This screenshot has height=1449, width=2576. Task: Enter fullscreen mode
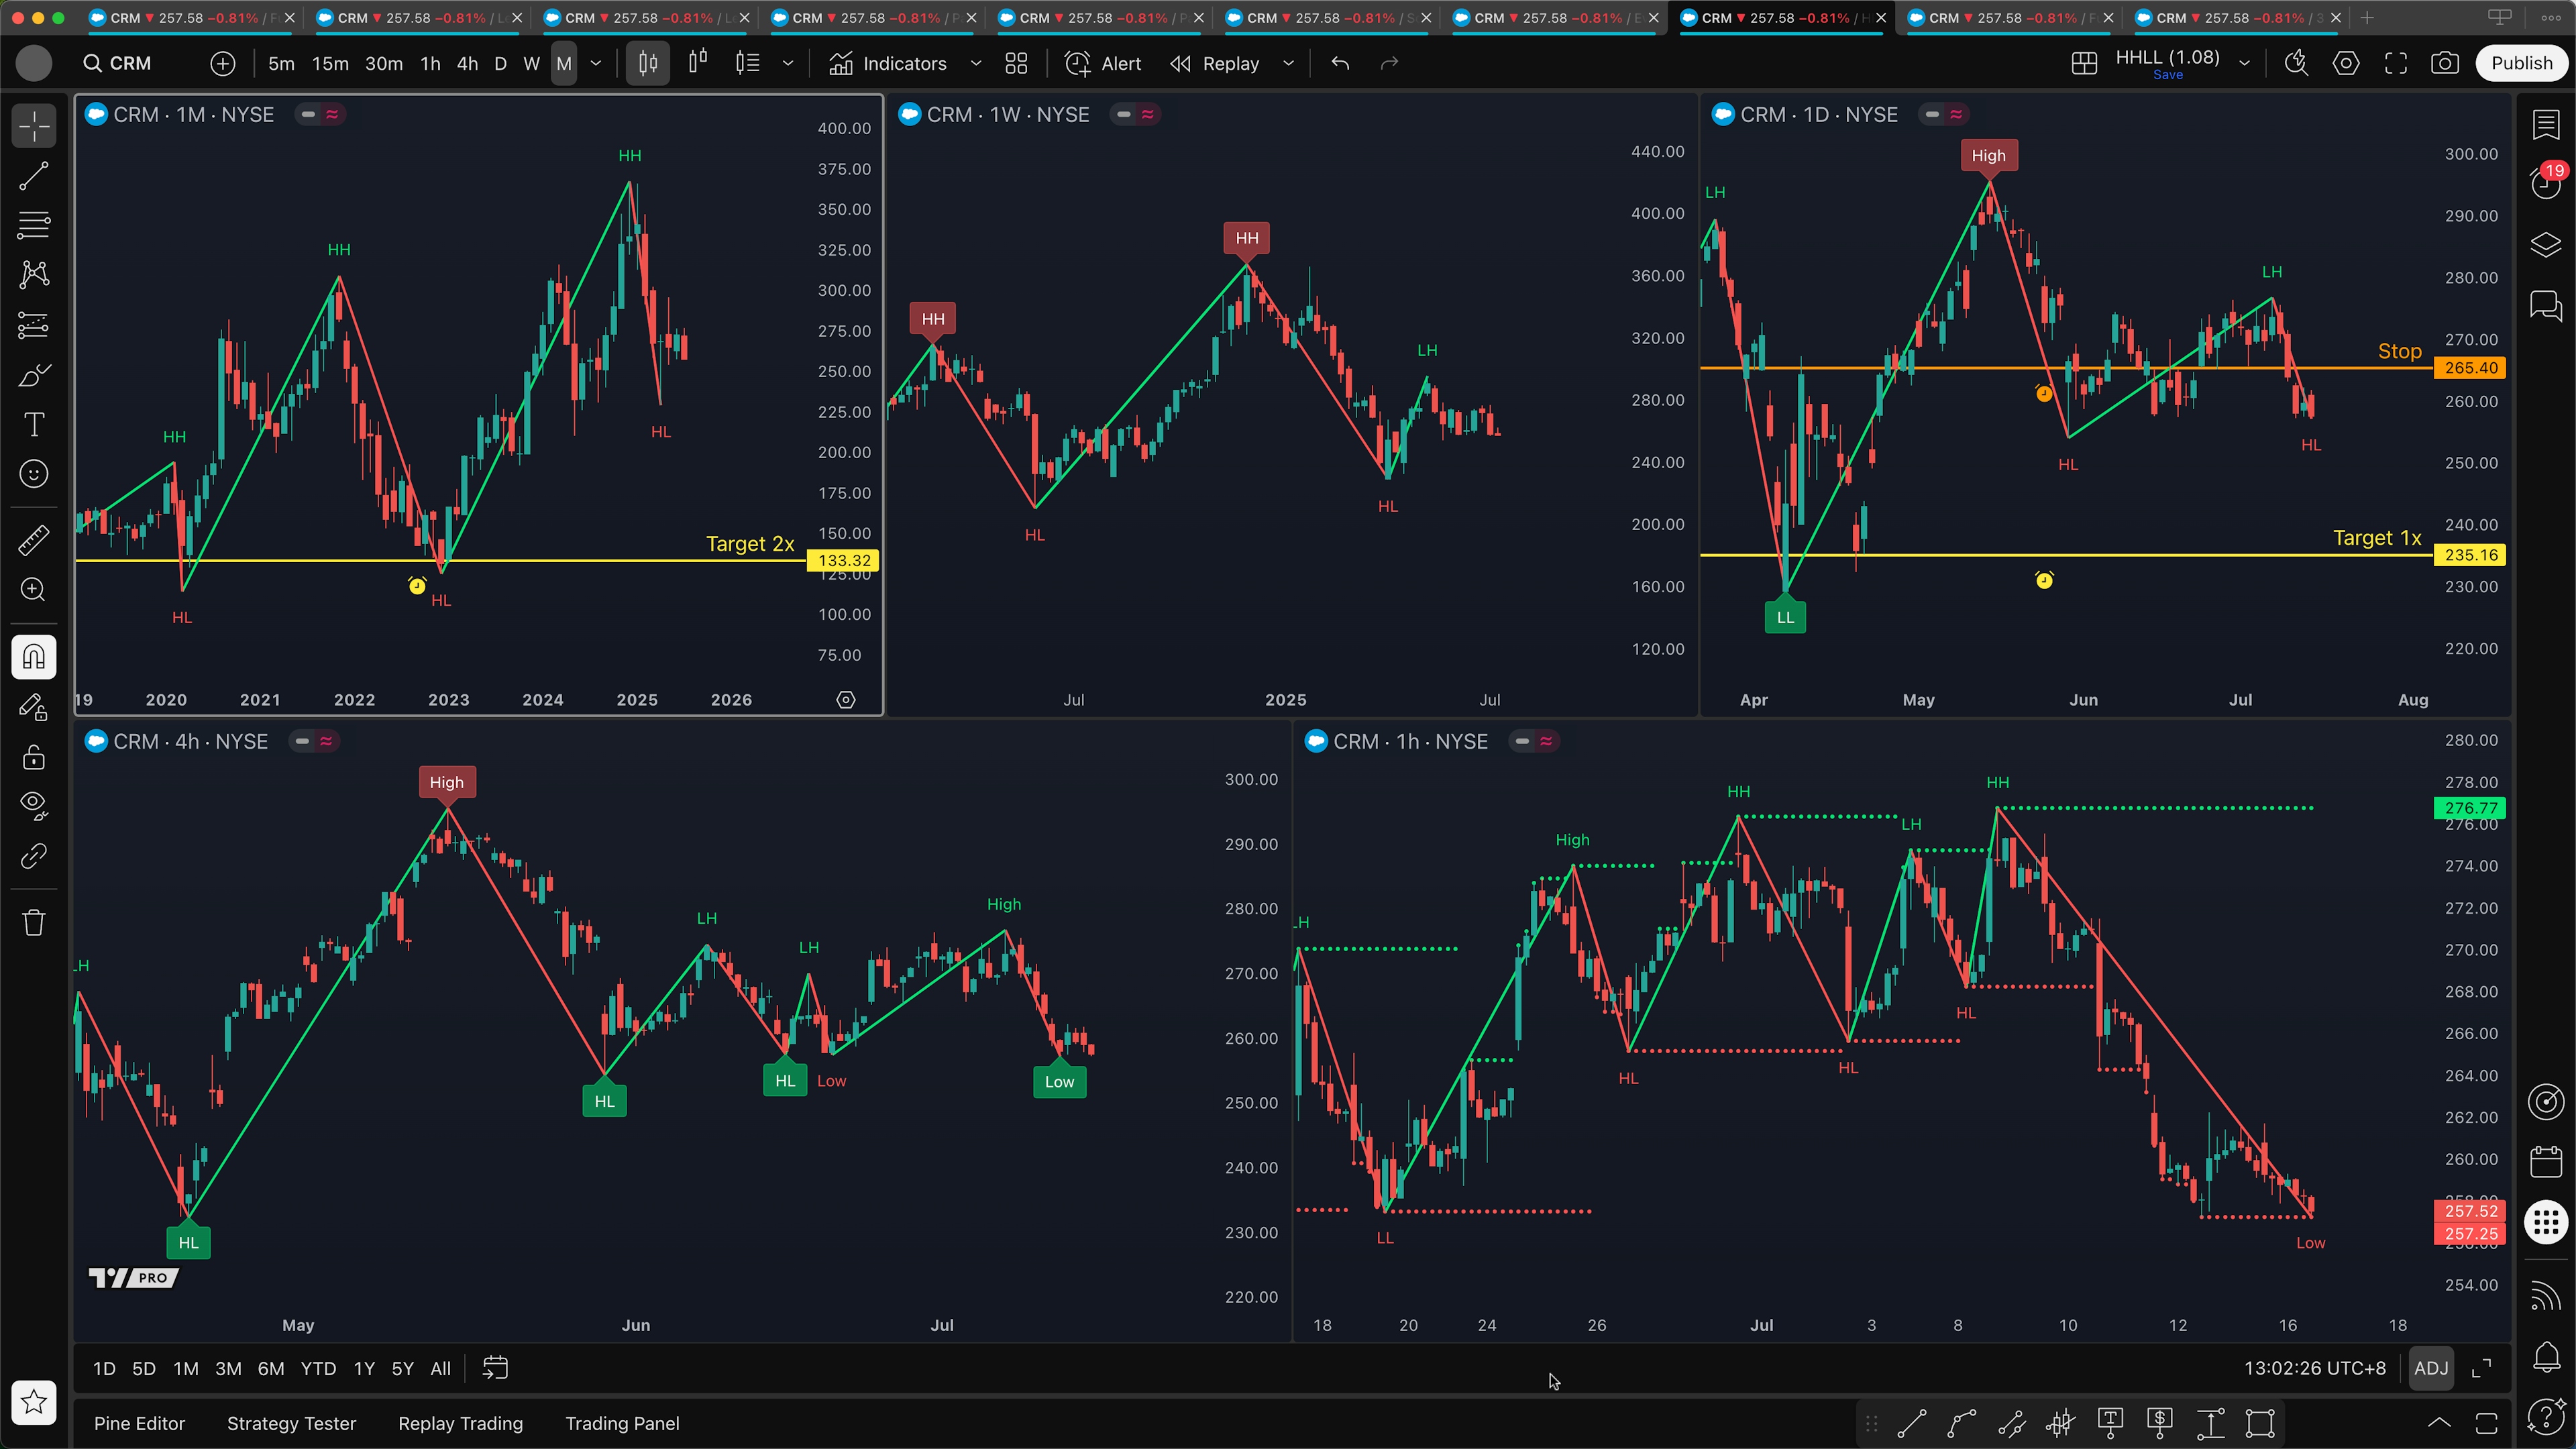2396,63
